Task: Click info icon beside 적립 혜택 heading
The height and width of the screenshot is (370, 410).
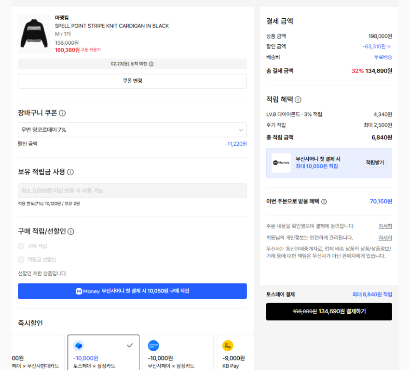Action: point(298,100)
